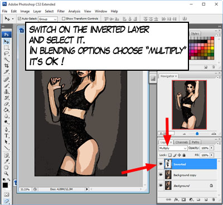The width and height of the screenshot is (223, 205).
Task: Open the blend mode dropdown showing Multiply
Action: [173, 148]
